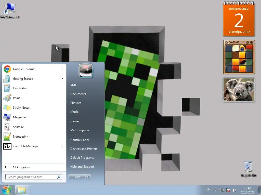
Task: Click the puzzle gadget timer icon
Action: [x=226, y=42]
